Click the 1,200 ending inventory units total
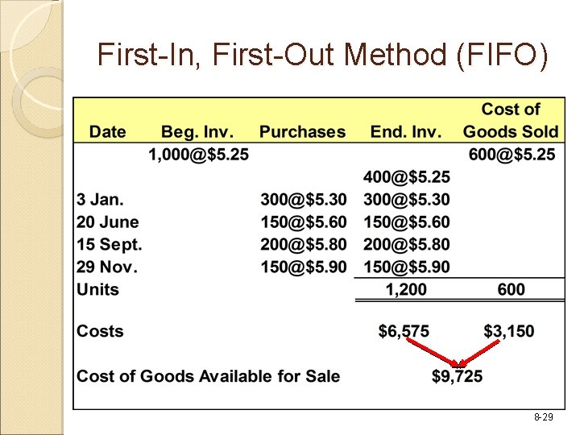 pyautogui.click(x=406, y=289)
